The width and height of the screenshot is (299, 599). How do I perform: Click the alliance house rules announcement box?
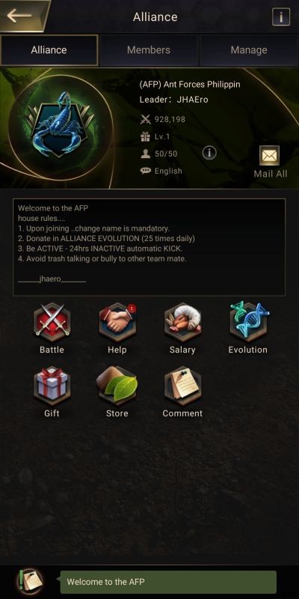pos(149,247)
